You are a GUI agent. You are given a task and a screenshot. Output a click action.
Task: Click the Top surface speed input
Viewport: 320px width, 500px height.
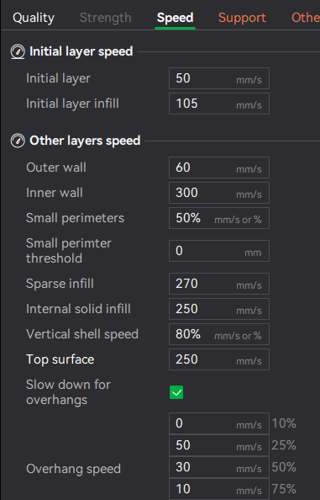[x=219, y=359]
